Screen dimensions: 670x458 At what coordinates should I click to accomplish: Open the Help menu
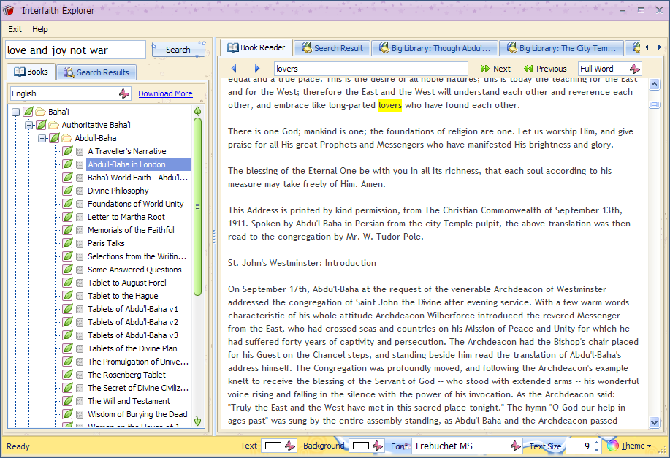(x=40, y=29)
